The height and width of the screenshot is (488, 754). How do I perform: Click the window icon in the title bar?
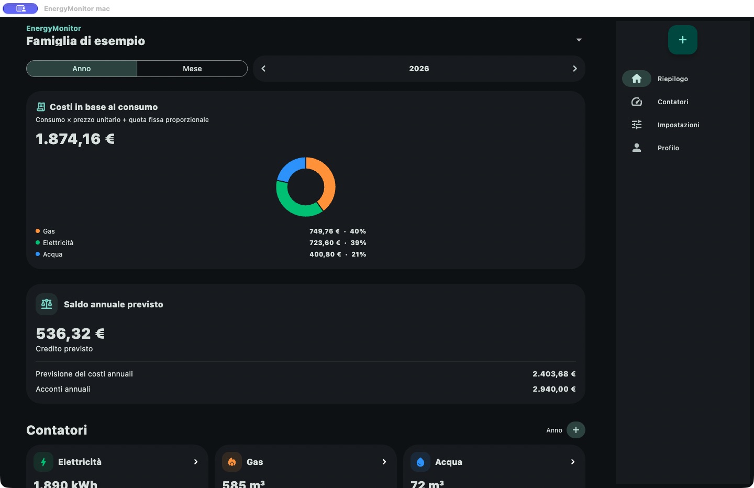tap(20, 8)
